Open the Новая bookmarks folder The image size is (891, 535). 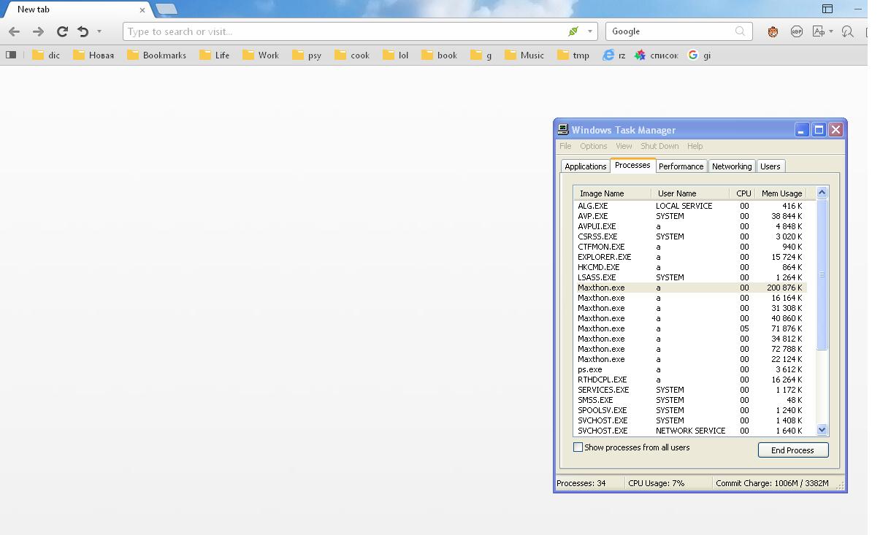93,55
